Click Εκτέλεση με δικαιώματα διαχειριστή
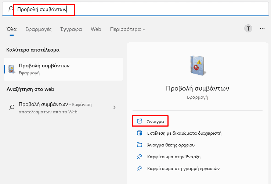The image size is (271, 184). click(184, 133)
